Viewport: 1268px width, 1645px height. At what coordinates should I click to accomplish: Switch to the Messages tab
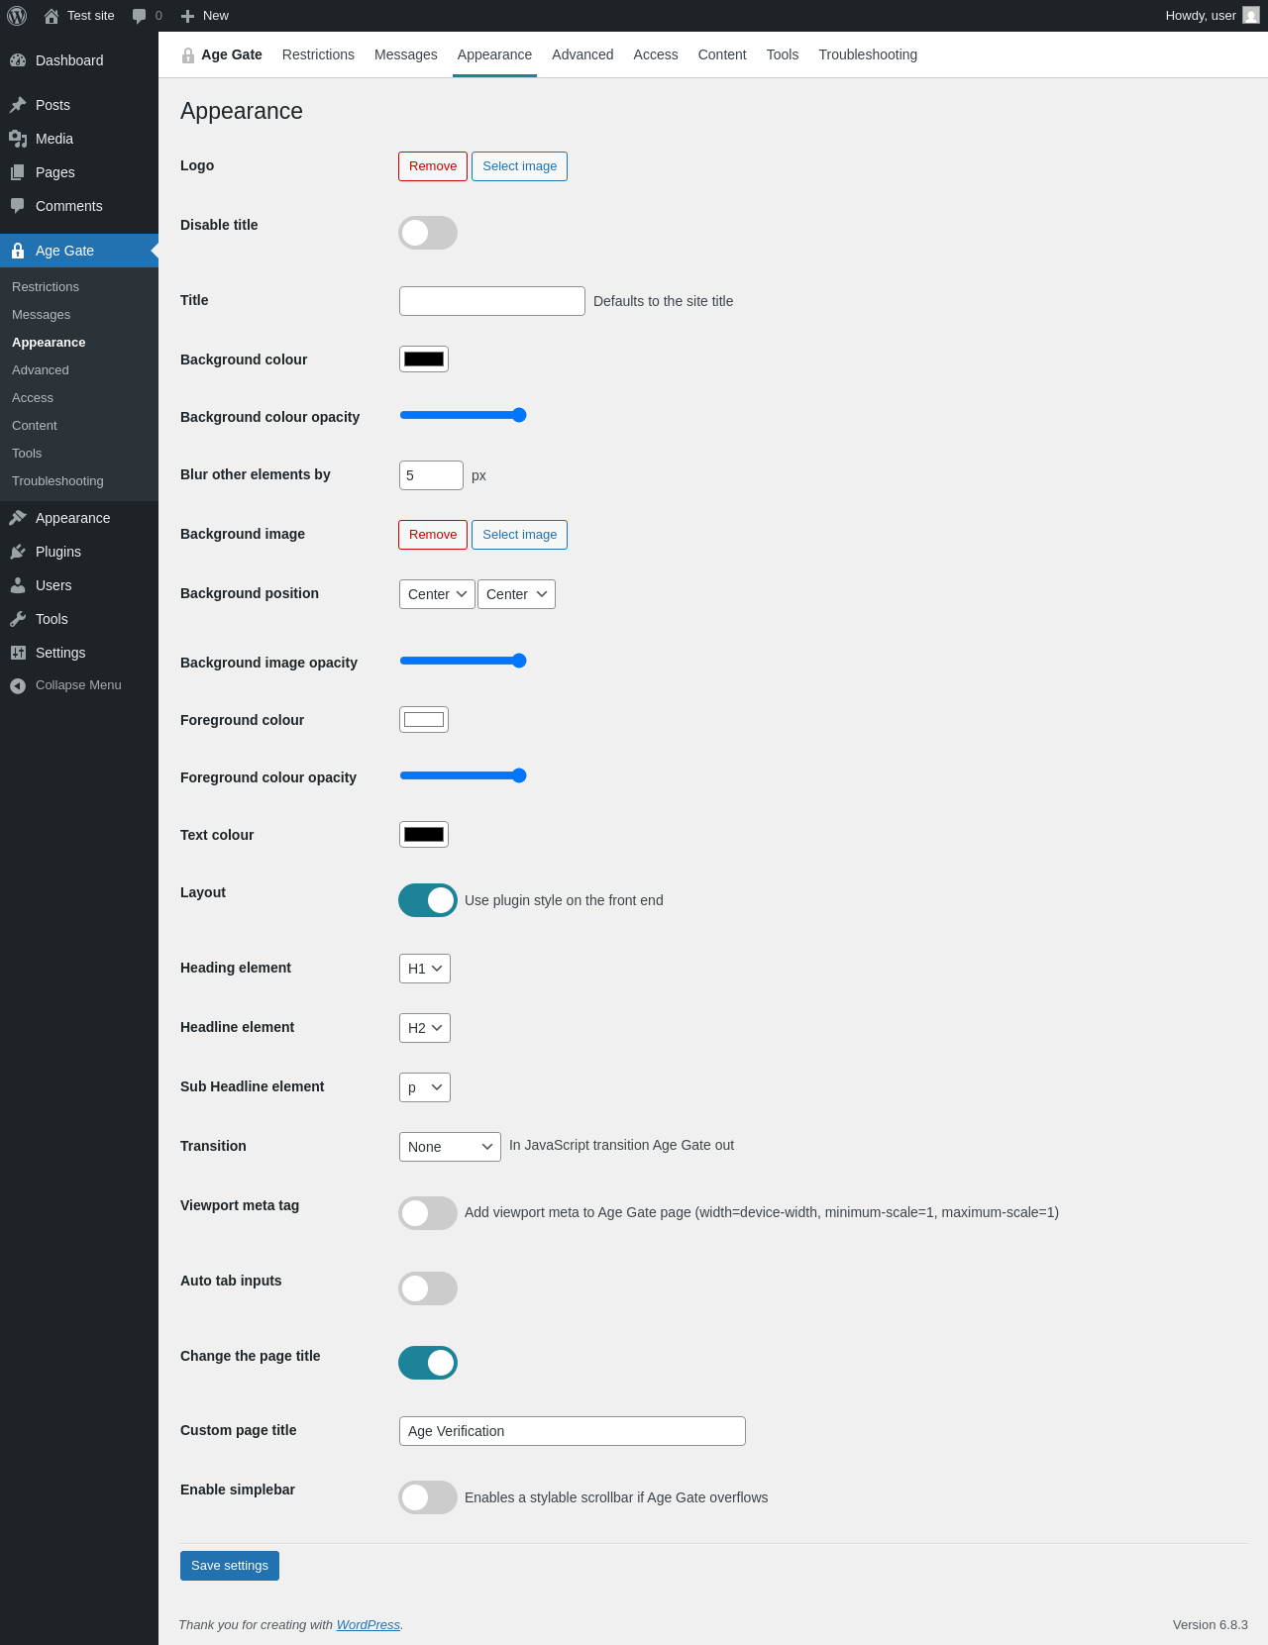coord(406,54)
